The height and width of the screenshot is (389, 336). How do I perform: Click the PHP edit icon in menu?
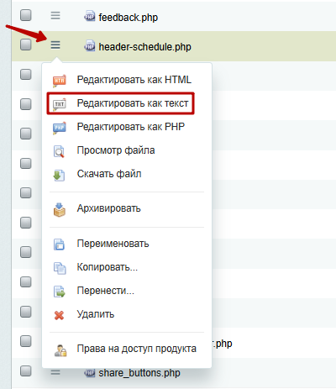(59, 128)
